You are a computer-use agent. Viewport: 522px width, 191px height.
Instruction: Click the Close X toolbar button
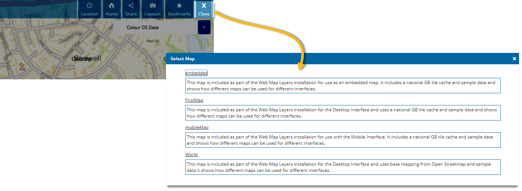[204, 9]
